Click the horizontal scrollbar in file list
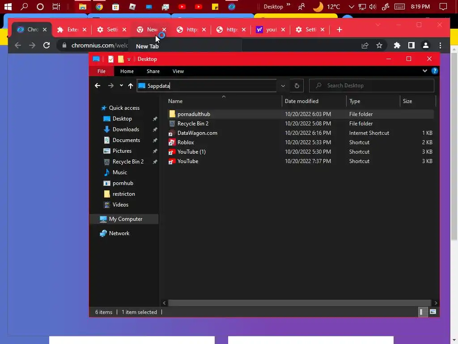Screen dimensions: 458x344 point(299,303)
